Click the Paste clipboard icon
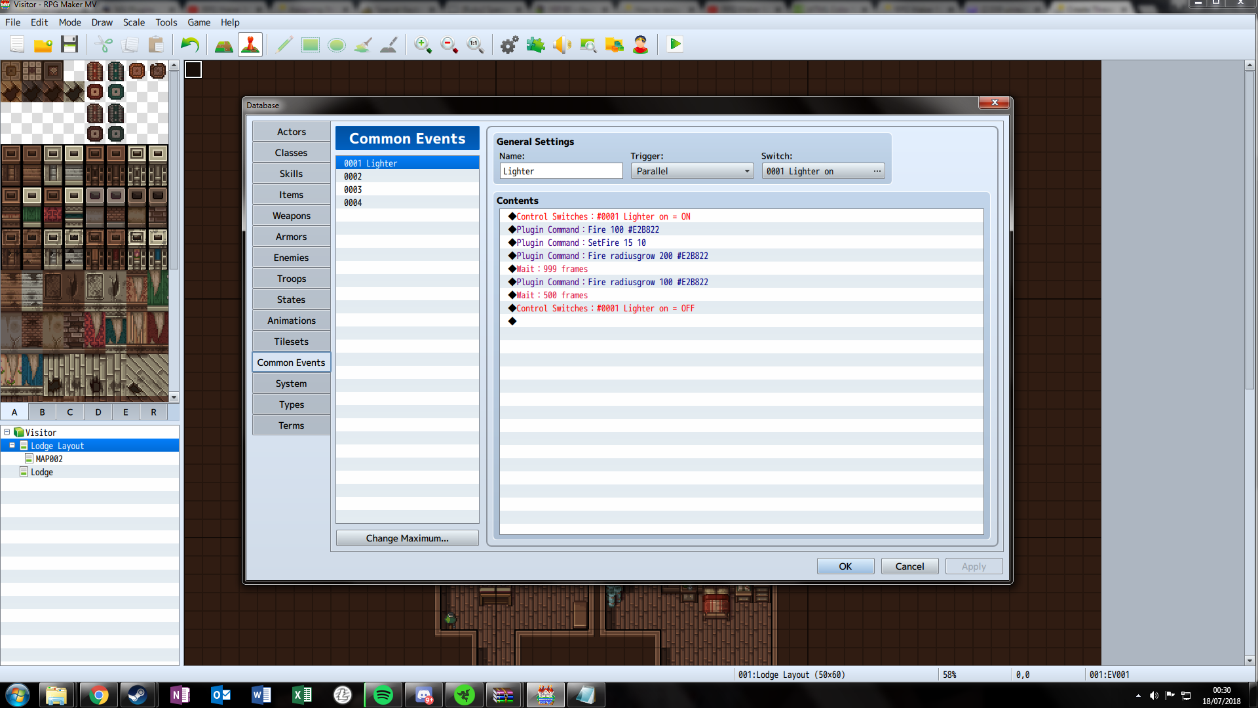This screenshot has width=1258, height=708. click(x=156, y=45)
